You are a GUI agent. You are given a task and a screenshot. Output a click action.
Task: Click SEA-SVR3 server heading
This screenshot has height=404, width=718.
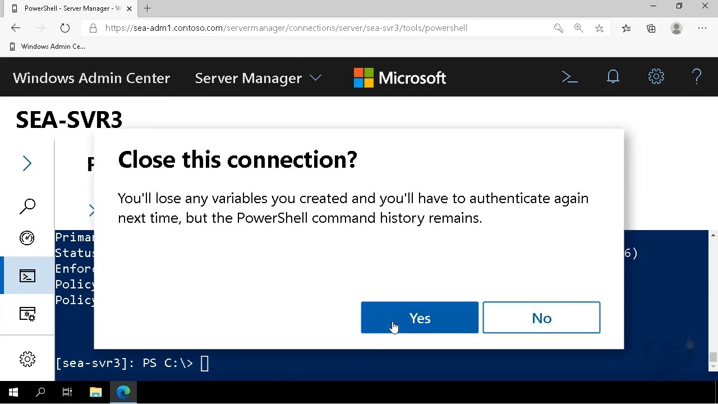click(x=69, y=120)
